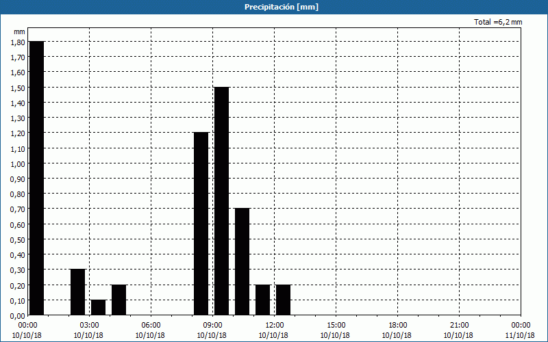
Task: Select the 1,20 y-axis value
Action: coord(18,133)
